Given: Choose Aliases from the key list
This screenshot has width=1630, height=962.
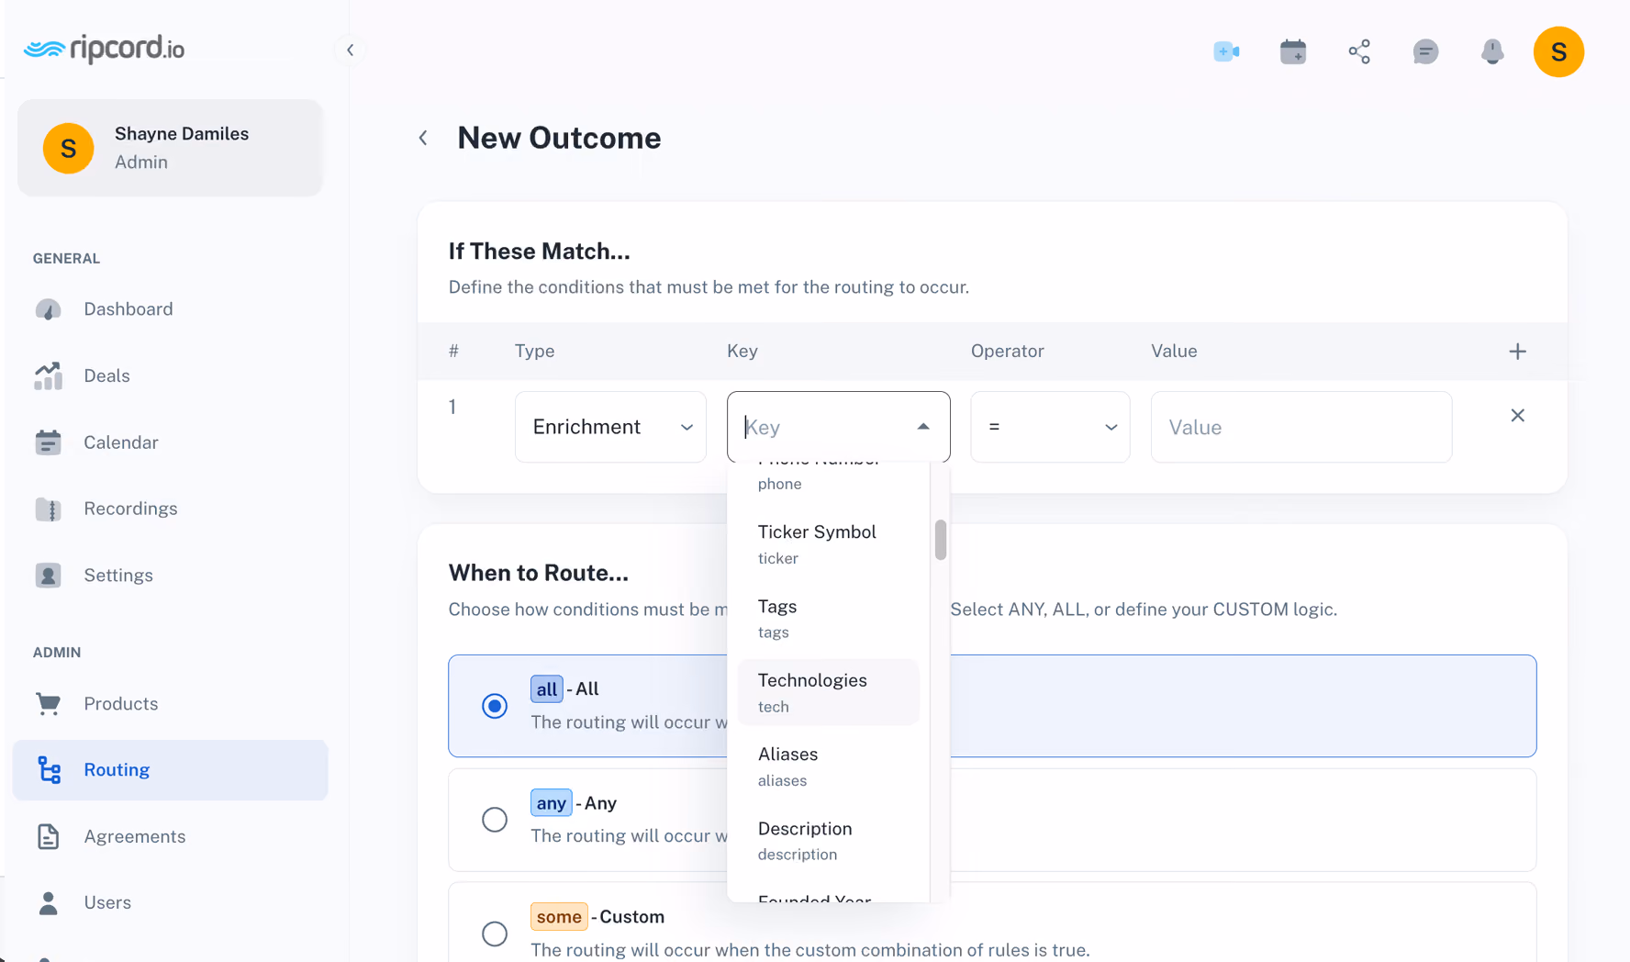Looking at the screenshot, I should (x=828, y=766).
